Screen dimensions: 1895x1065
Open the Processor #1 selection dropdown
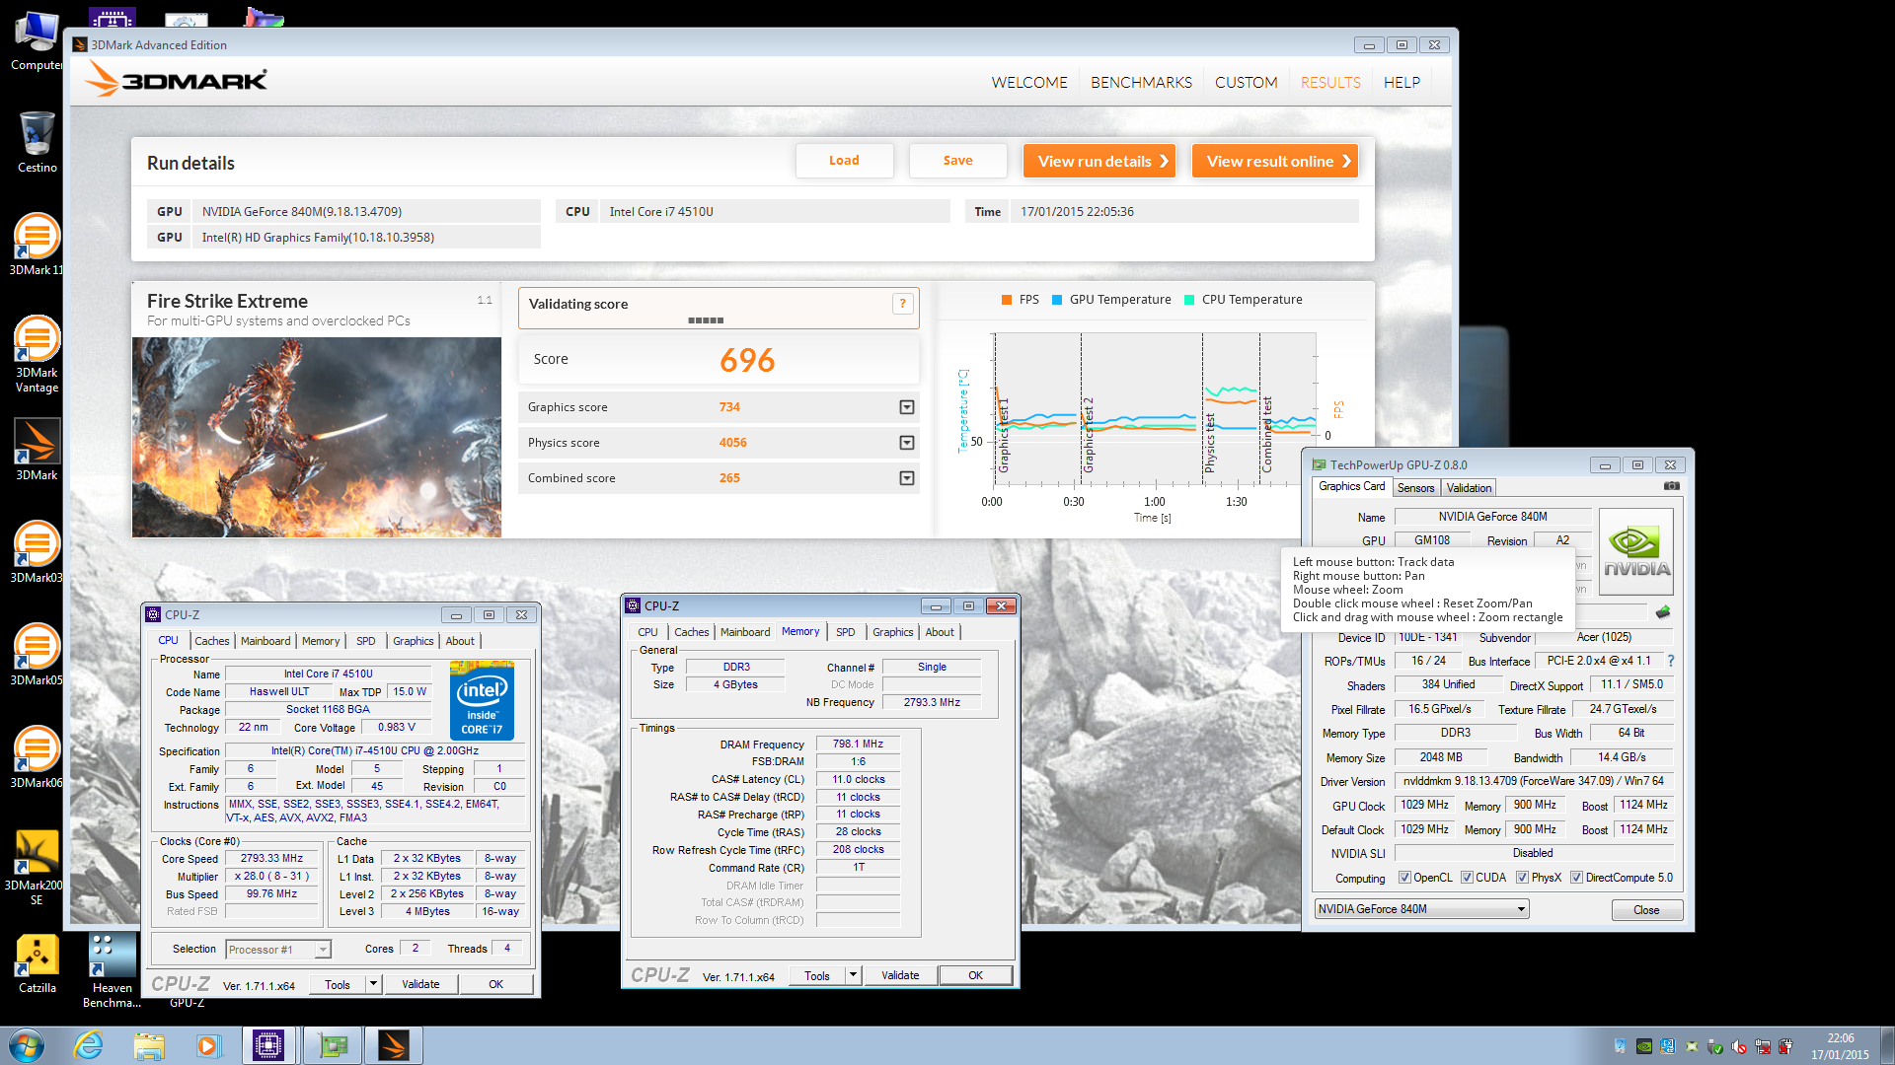coord(277,950)
